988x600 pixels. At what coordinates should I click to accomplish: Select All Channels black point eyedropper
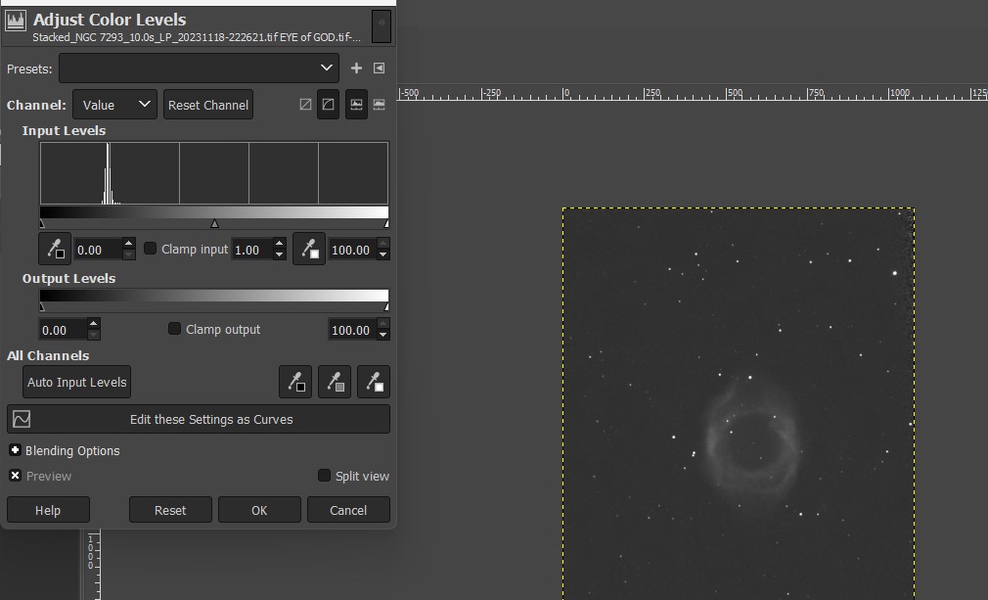295,382
